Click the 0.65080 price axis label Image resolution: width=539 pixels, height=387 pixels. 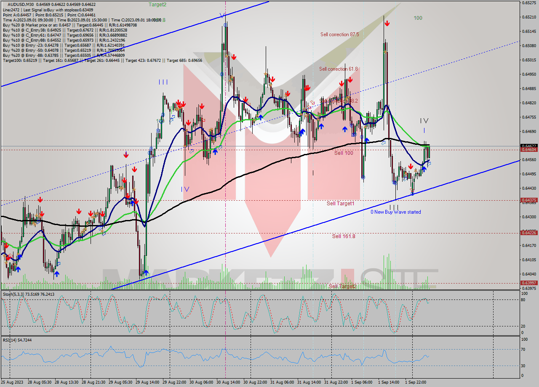[529, 46]
